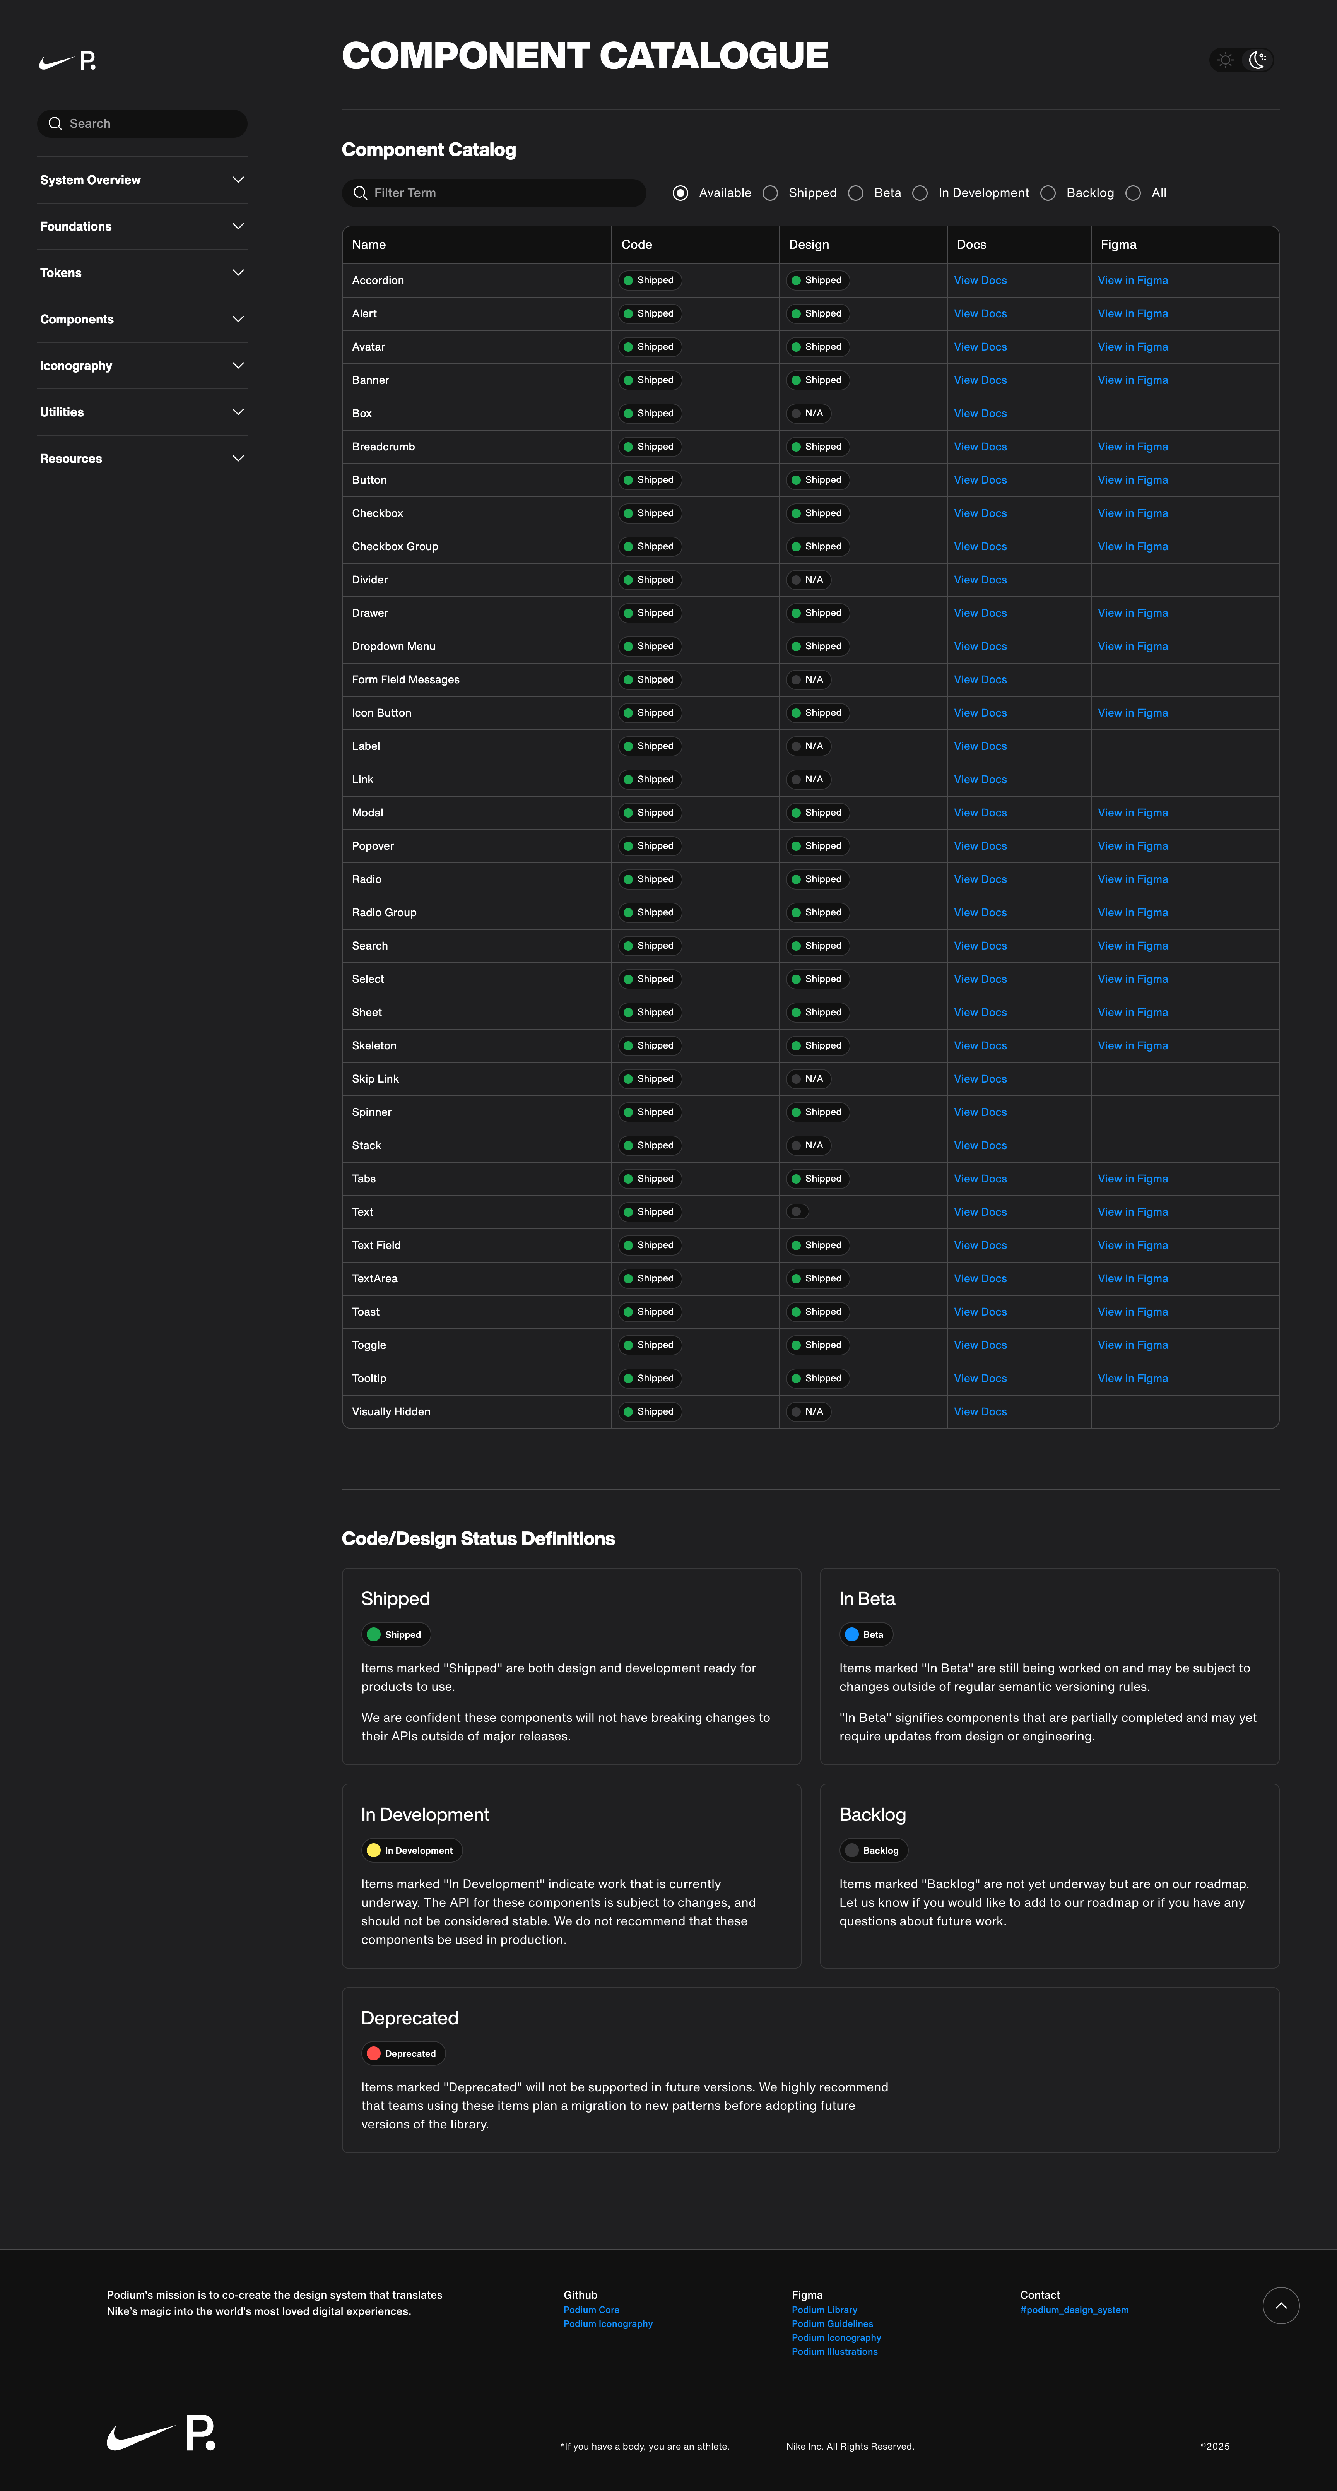The height and width of the screenshot is (2491, 1337).
Task: Expand the Components chevron
Action: [x=238, y=319]
